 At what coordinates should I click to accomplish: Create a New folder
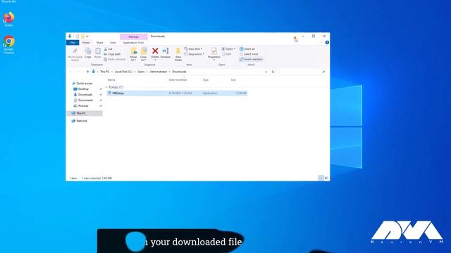(x=178, y=54)
